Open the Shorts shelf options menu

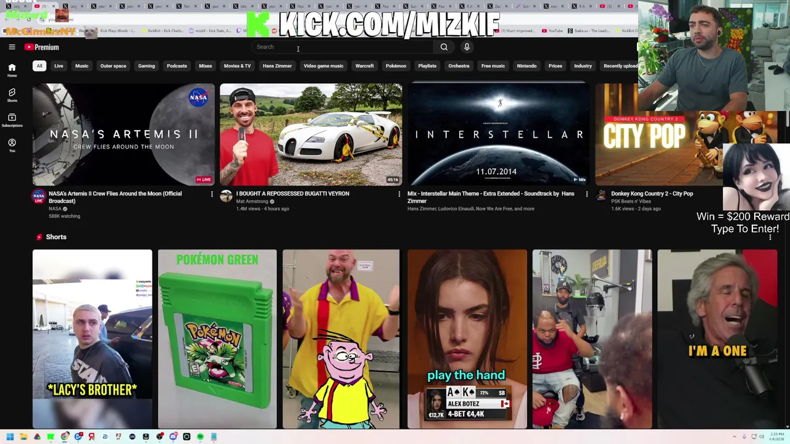click(770, 237)
